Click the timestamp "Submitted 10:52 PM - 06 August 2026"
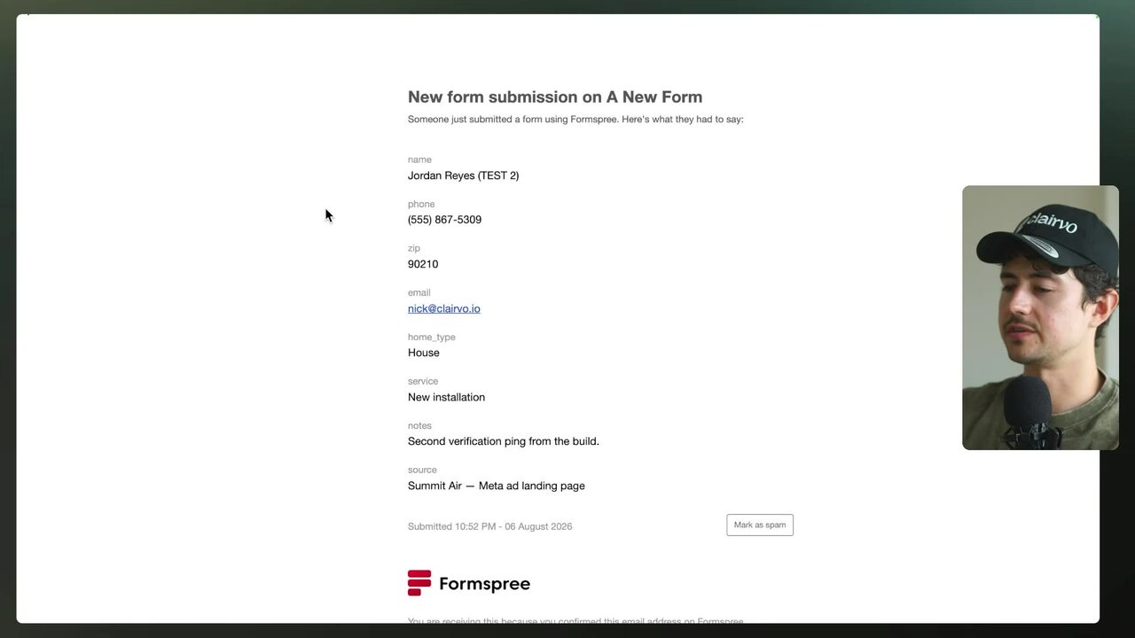1135x638 pixels. (490, 526)
